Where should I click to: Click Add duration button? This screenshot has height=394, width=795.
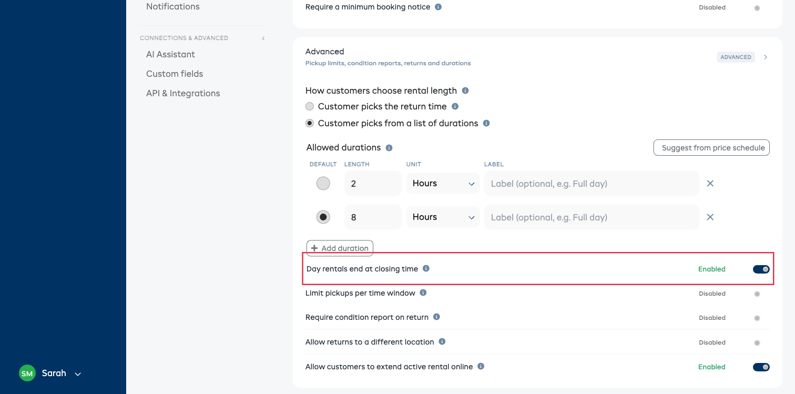click(340, 248)
